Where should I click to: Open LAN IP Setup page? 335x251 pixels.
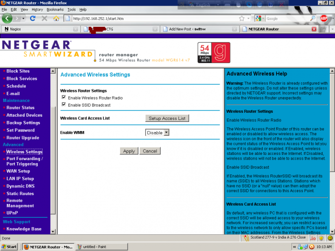pyautogui.click(x=20, y=178)
